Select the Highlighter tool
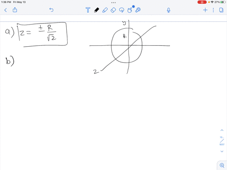 click(105, 10)
